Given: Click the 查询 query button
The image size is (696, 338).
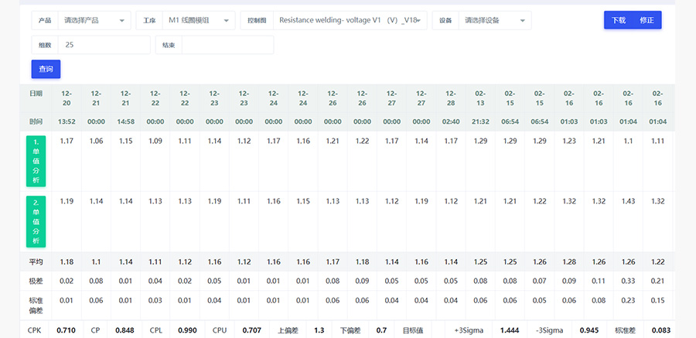Looking at the screenshot, I should click(46, 69).
